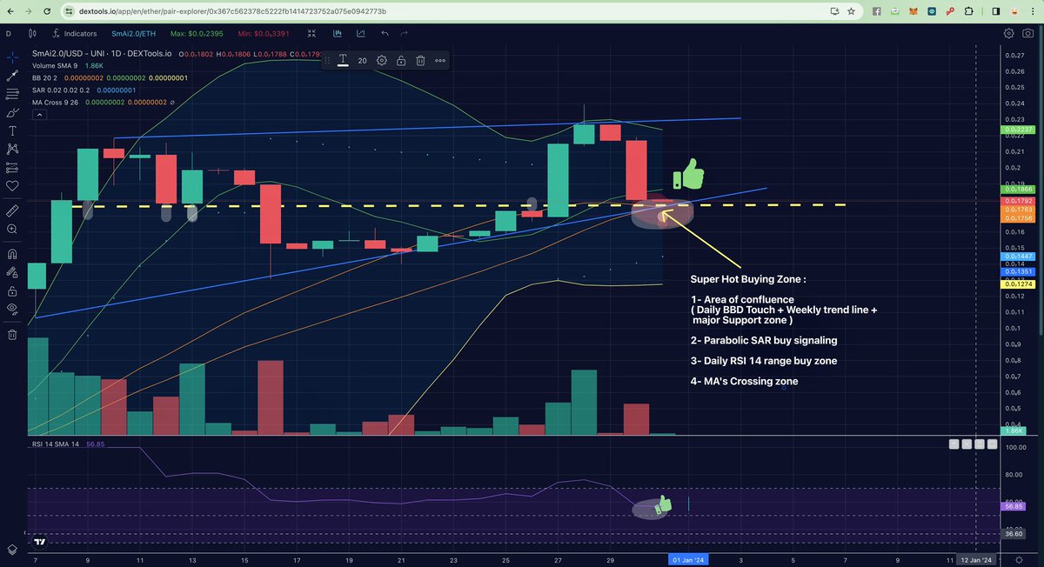Open the font size 20 dropdown
The height and width of the screenshot is (567, 1044).
[x=362, y=61]
